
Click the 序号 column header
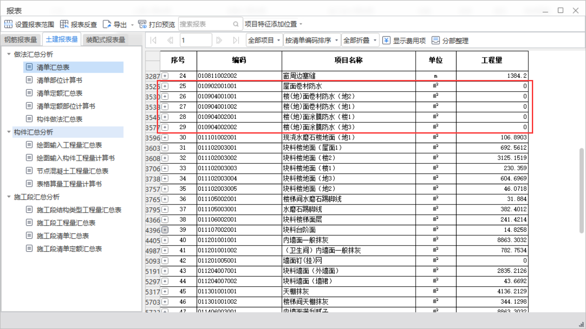pos(178,61)
